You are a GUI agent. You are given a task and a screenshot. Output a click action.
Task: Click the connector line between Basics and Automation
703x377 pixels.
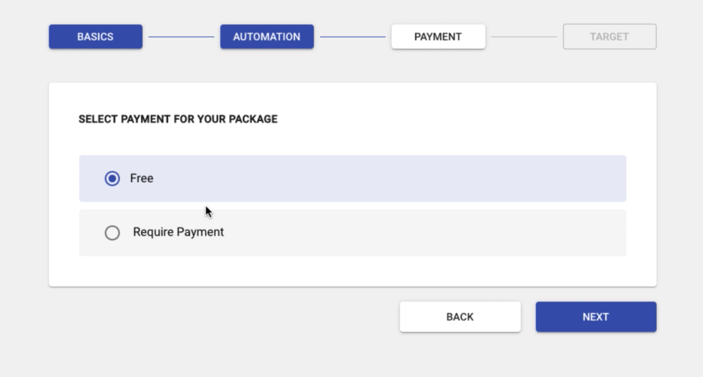click(x=181, y=37)
